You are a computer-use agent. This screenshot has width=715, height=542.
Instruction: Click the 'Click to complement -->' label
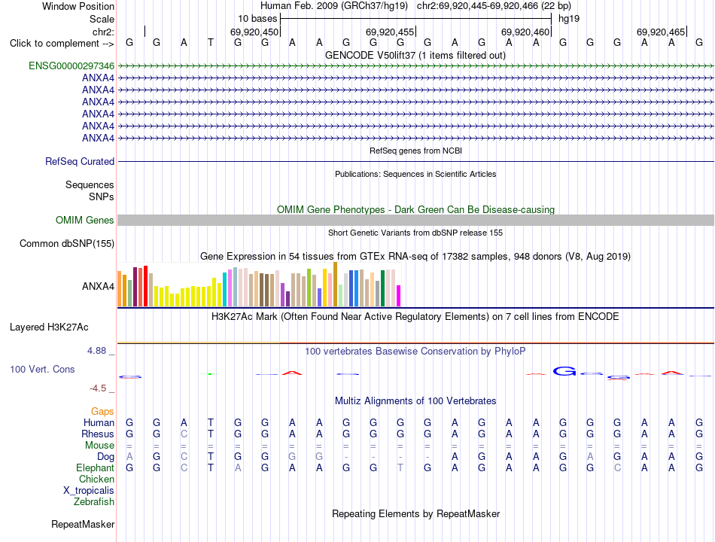62,44
